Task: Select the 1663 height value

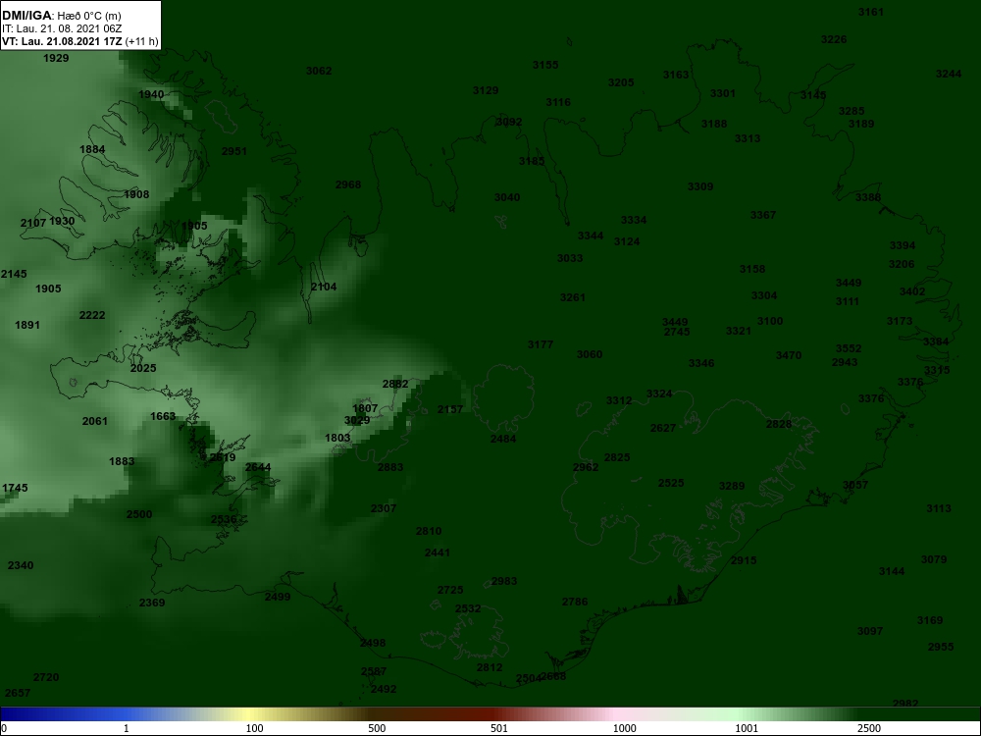Action: (163, 417)
